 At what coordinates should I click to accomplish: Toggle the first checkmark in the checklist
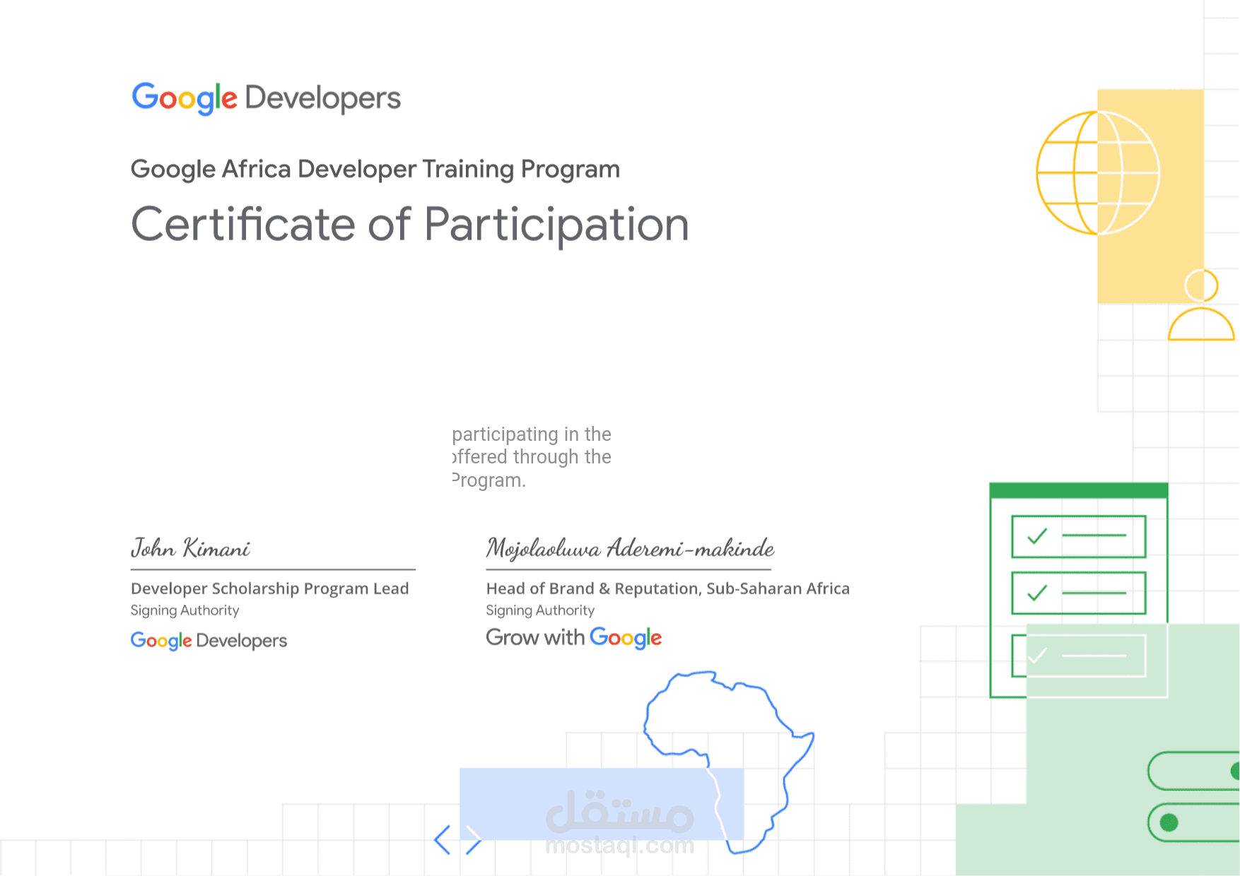coord(1036,537)
